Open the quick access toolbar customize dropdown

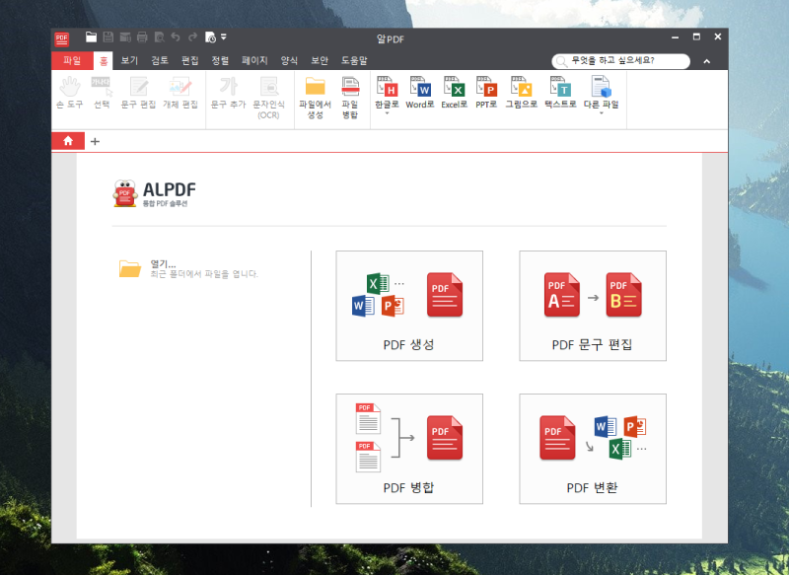(x=224, y=36)
